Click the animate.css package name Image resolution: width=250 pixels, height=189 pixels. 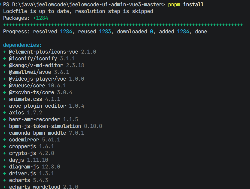(x=25, y=99)
